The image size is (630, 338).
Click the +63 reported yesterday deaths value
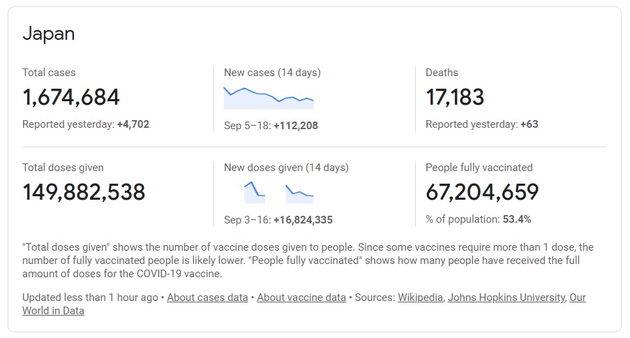pyautogui.click(x=529, y=124)
